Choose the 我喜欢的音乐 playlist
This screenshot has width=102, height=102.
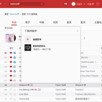coord(51,48)
